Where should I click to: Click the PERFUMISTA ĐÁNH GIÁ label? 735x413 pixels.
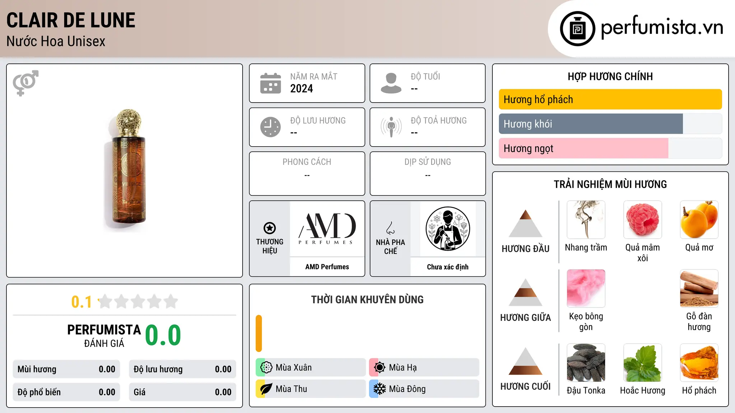pyautogui.click(x=104, y=336)
